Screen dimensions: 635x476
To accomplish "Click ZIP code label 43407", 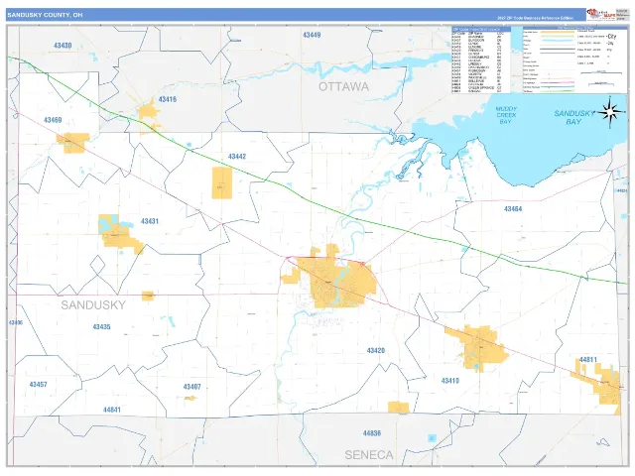I will tap(191, 387).
